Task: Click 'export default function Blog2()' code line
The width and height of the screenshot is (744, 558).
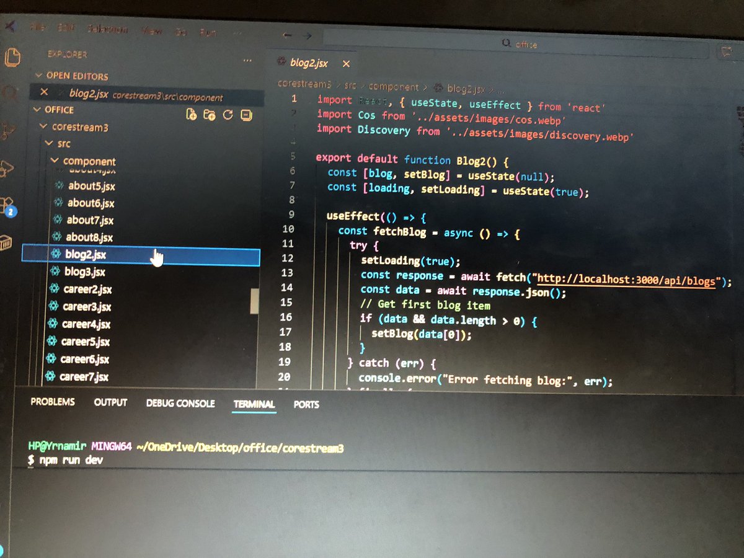Action: tap(412, 160)
